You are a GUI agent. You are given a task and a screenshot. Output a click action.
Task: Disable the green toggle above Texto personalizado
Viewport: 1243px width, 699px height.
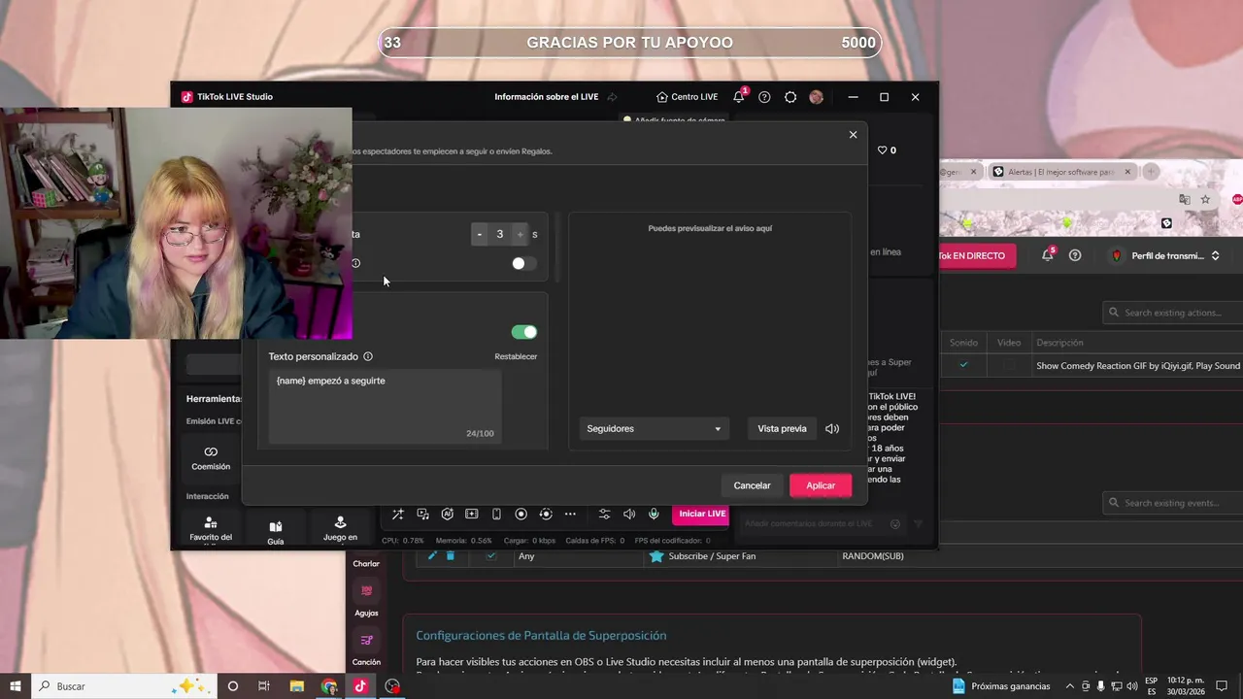click(x=523, y=332)
